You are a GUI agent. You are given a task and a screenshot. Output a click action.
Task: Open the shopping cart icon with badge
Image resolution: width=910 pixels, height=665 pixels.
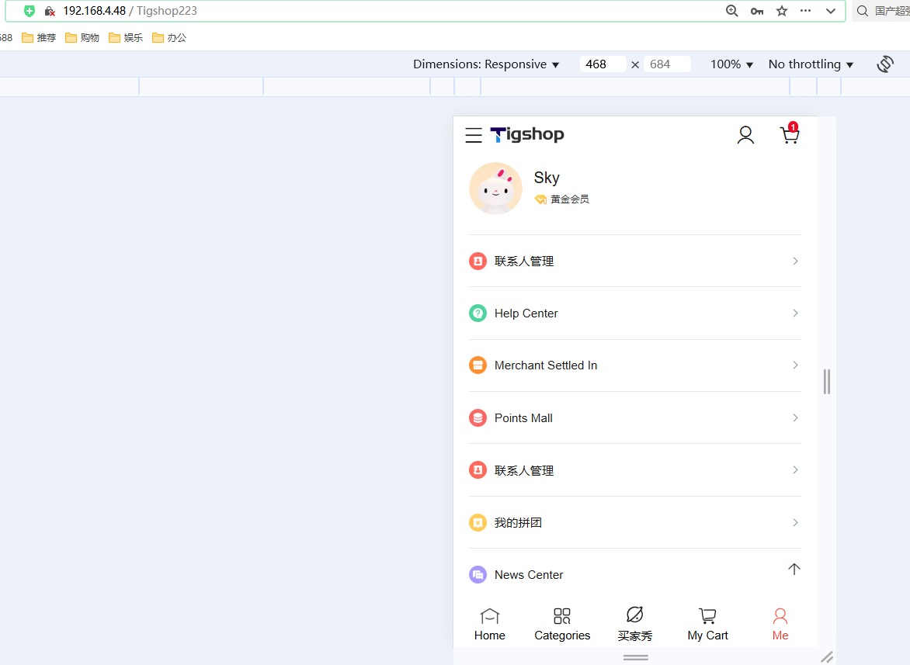click(790, 135)
